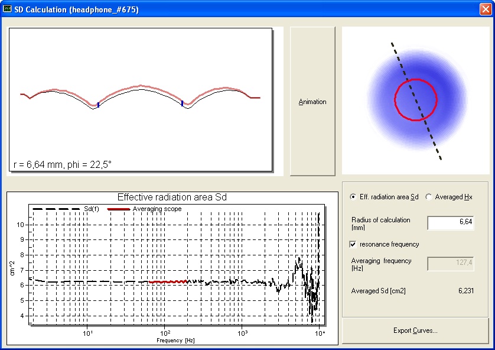The height and width of the screenshot is (350, 495).
Task: Click the Radius of calculation input field
Action: coord(450,223)
